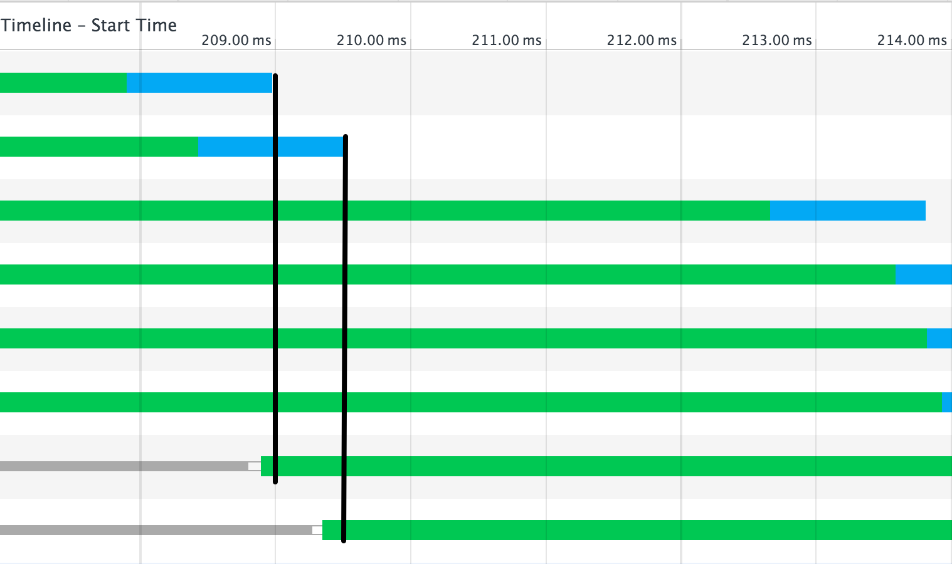The image size is (952, 564).
Task: Select the gray stalled segment in the seventh row
Action: (x=124, y=466)
